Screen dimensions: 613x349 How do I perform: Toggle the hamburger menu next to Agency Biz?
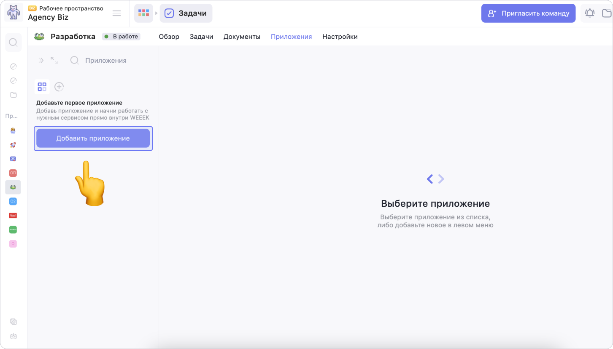pos(117,13)
